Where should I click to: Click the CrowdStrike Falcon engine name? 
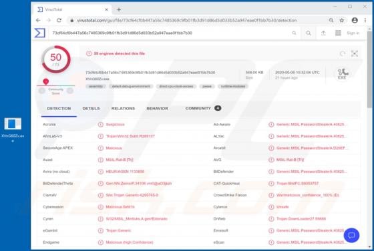[230, 195]
